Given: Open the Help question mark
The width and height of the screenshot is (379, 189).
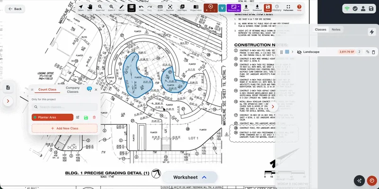Looking at the screenshot, I should [x=299, y=8].
